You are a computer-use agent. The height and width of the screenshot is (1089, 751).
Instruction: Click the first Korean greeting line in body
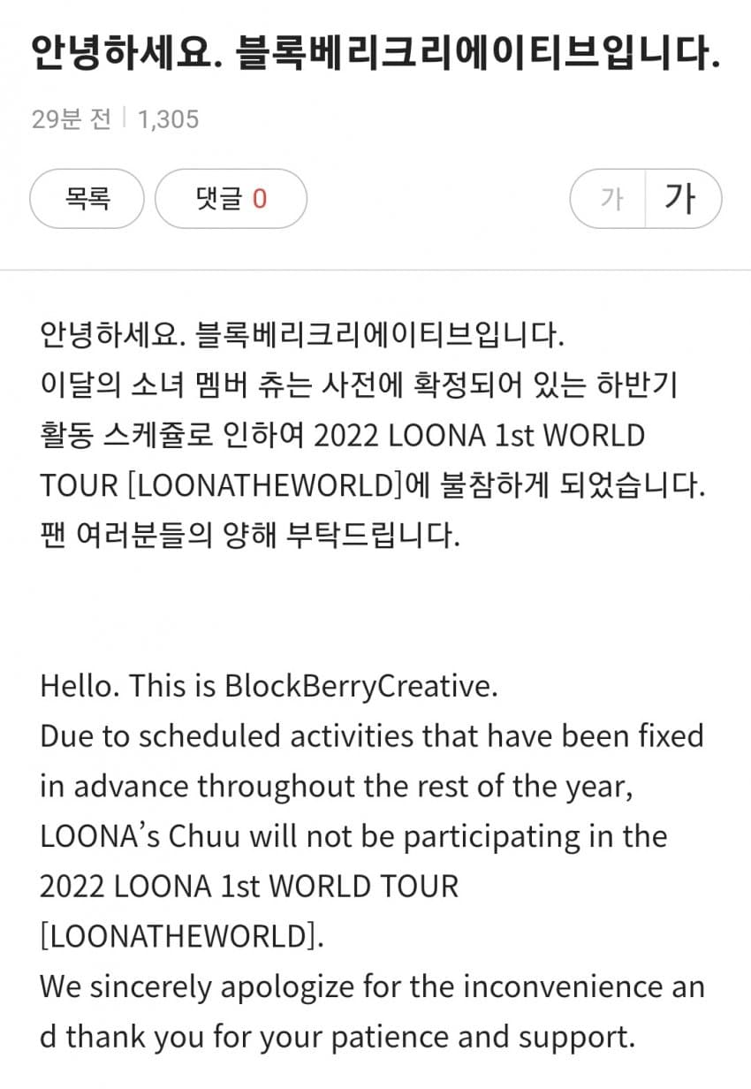tap(300, 336)
